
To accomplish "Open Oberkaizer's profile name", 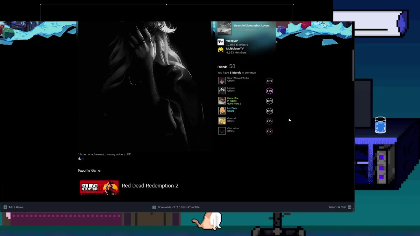I will click(x=233, y=128).
